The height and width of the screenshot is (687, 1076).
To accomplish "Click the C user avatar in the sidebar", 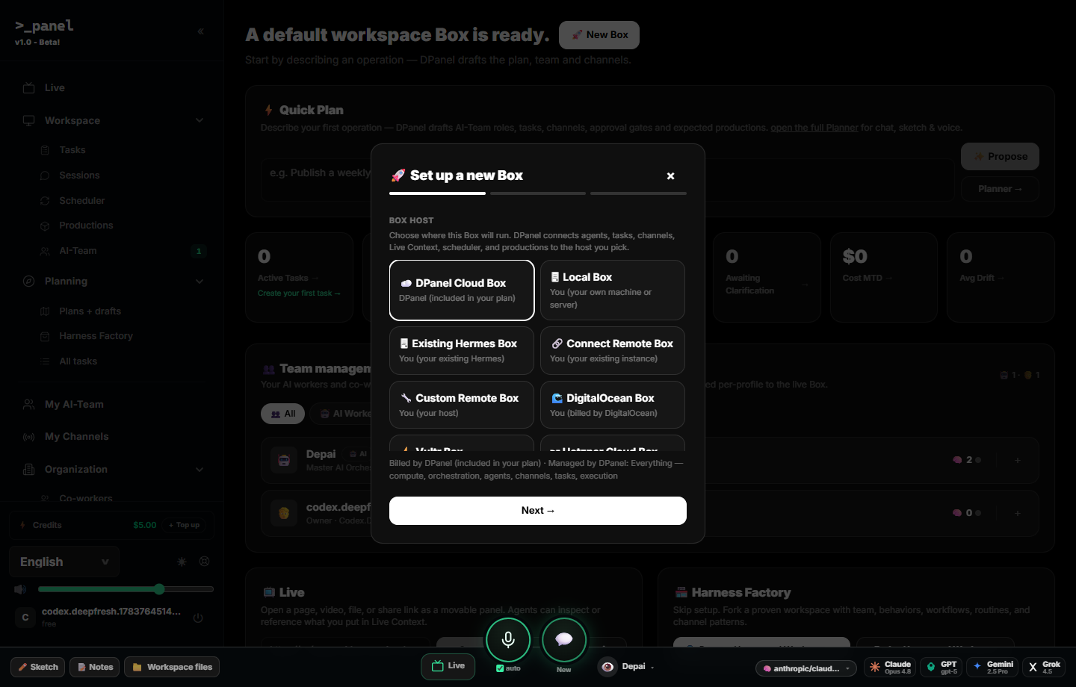I will tap(25, 618).
